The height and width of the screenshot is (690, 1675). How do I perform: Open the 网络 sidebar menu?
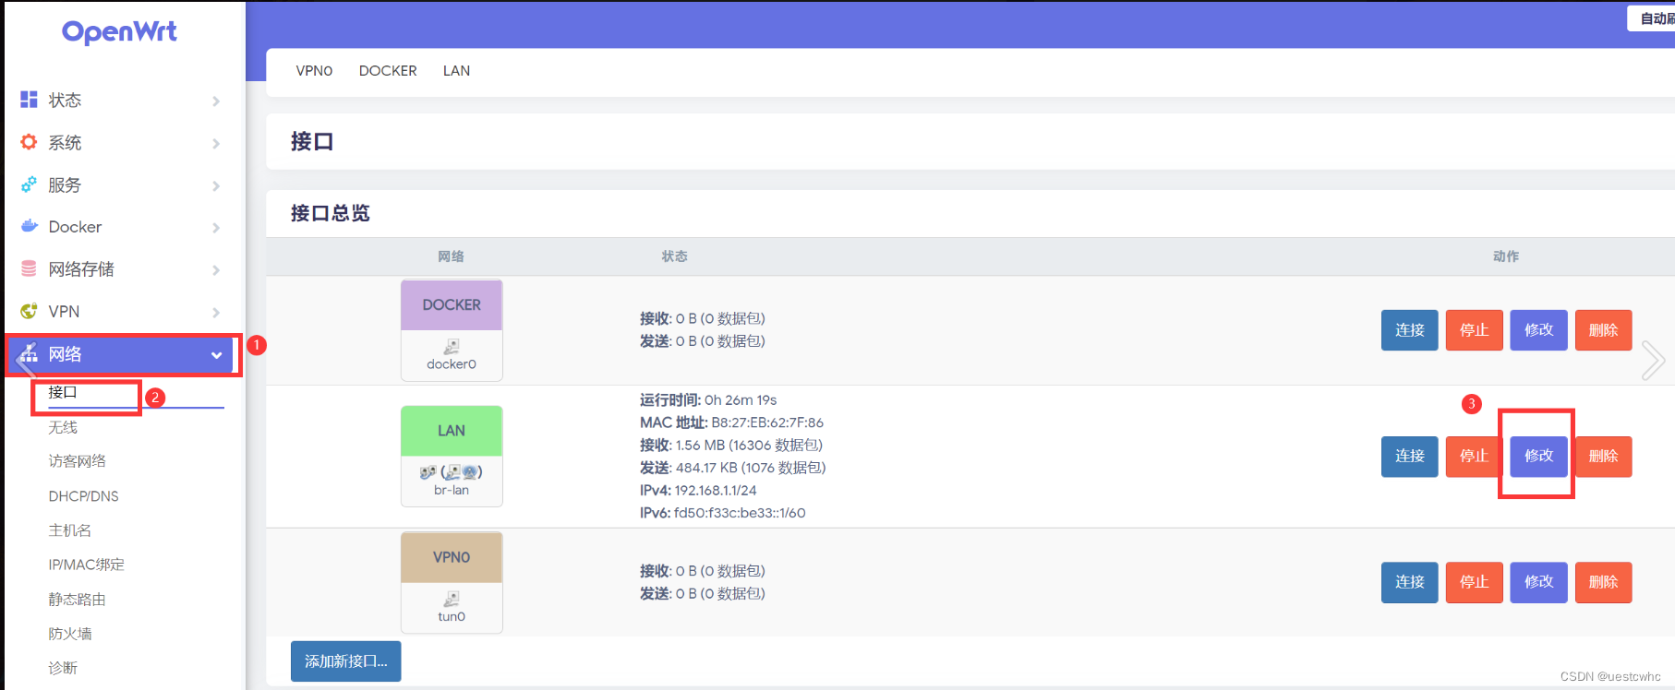pyautogui.click(x=122, y=354)
